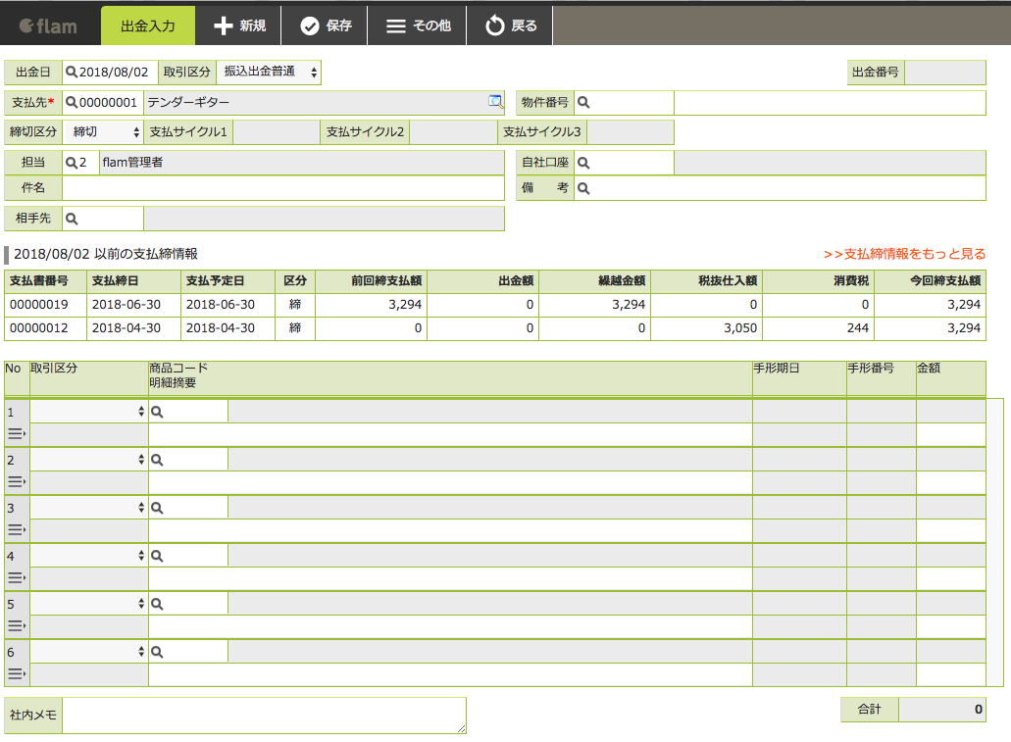Search 商品コード in row 4

(x=157, y=556)
